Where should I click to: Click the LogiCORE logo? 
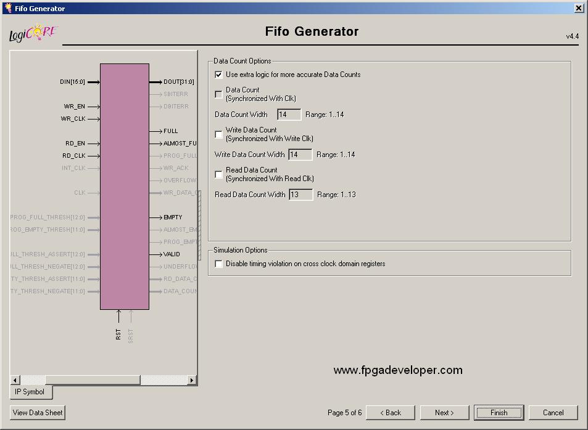pyautogui.click(x=33, y=33)
